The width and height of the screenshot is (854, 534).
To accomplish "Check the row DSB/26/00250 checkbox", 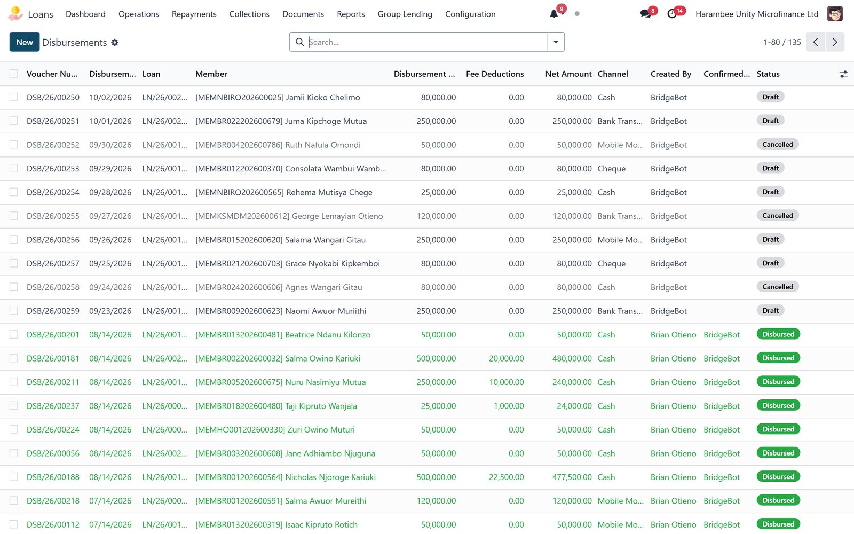I will tap(14, 97).
